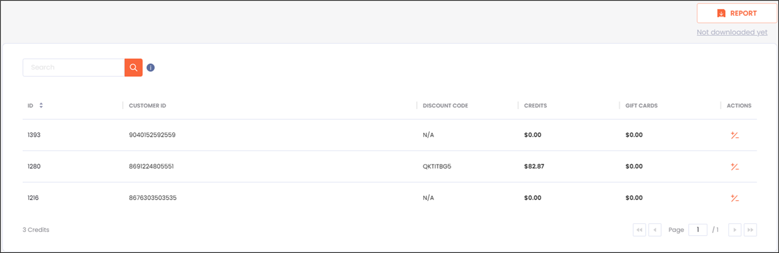Image resolution: width=779 pixels, height=253 pixels.
Task: Jump to last page of results
Action: (x=750, y=230)
